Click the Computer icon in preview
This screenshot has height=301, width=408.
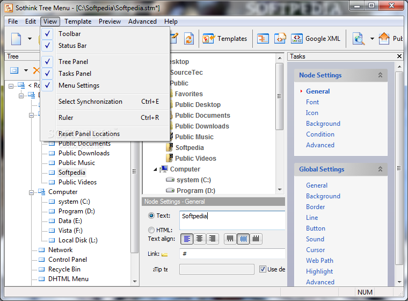tap(164, 169)
